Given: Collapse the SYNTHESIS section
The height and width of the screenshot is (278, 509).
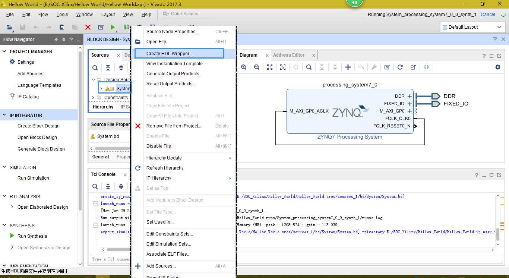Looking at the screenshot, I should click(4, 226).
